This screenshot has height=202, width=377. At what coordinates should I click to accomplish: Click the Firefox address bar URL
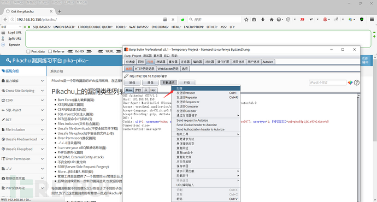tap(37, 20)
